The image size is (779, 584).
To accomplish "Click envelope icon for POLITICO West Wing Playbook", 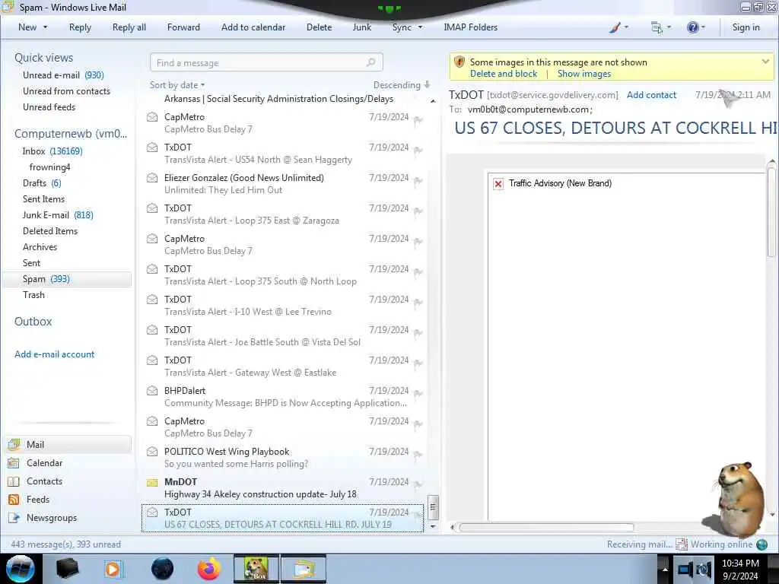I will 152,452.
